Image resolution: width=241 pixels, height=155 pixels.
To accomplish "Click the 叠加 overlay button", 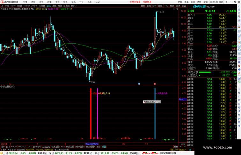I will tap(149, 6).
